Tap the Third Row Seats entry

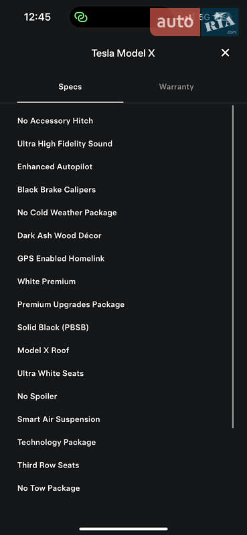click(x=48, y=465)
